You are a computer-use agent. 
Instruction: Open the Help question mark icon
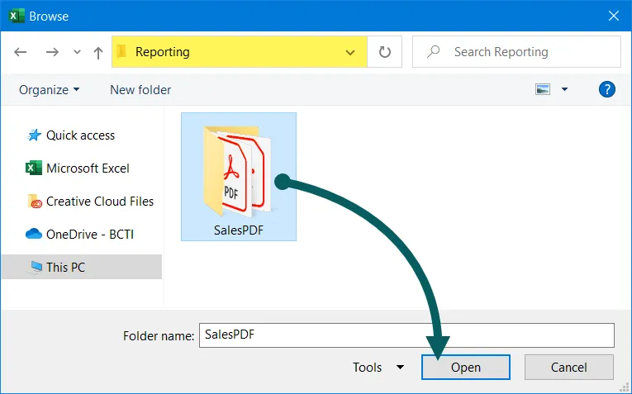(x=606, y=89)
